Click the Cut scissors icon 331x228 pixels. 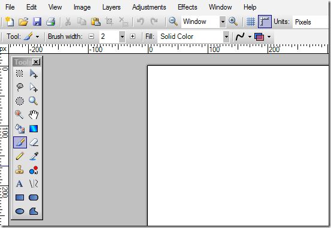click(x=68, y=22)
